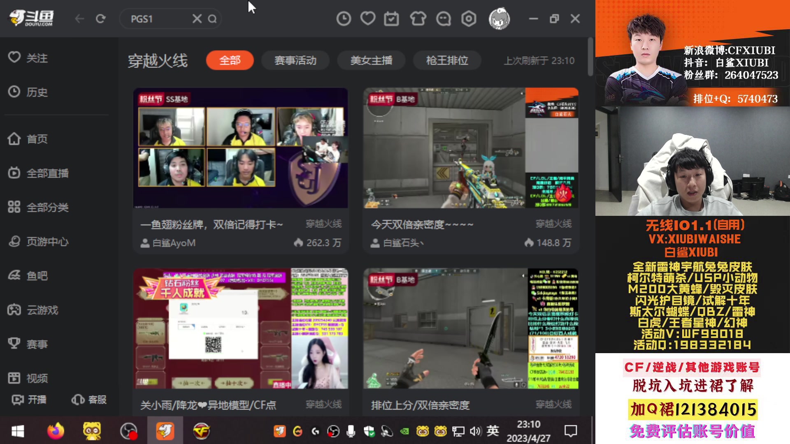This screenshot has width=790, height=444.
Task: Open CrossFire CF taskbar icon
Action: tap(202, 431)
